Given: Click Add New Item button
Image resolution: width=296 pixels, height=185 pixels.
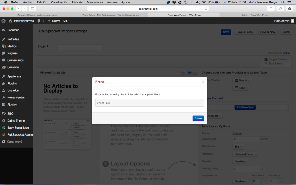Looking at the screenshot, I should point(245,107).
